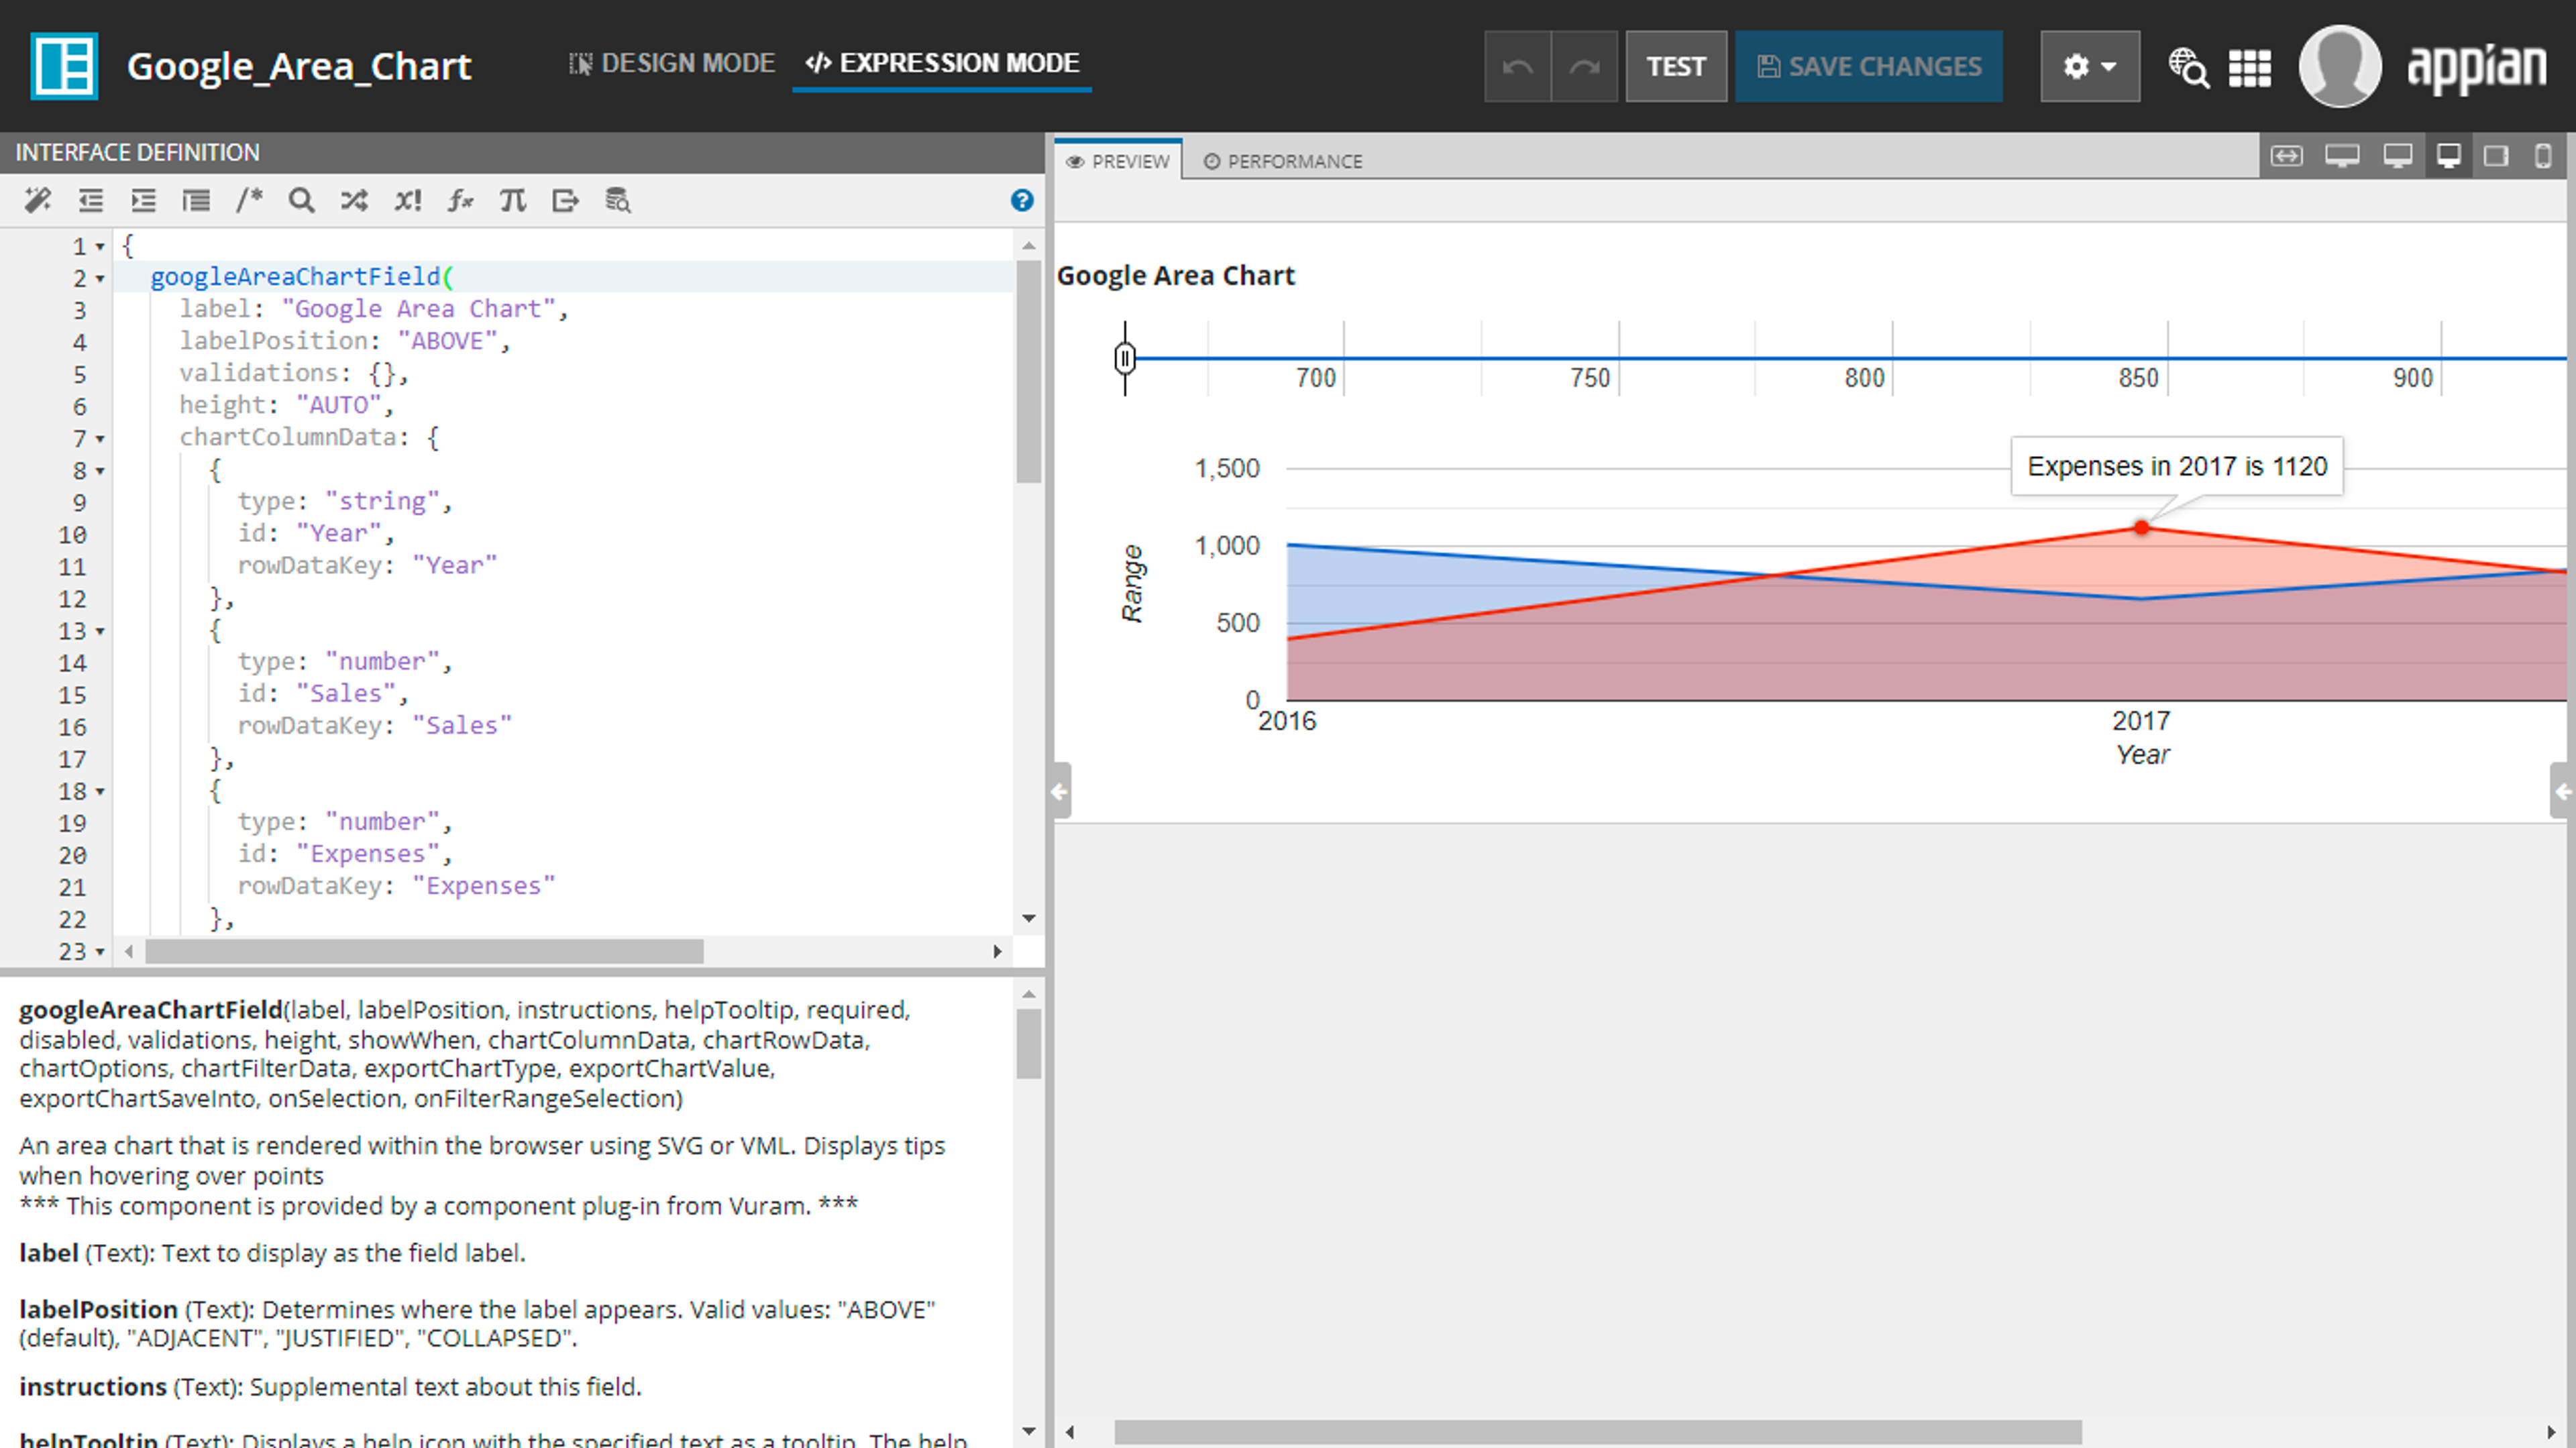The width and height of the screenshot is (2576, 1448).
Task: Click the Appian logo
Action: coord(2476,67)
